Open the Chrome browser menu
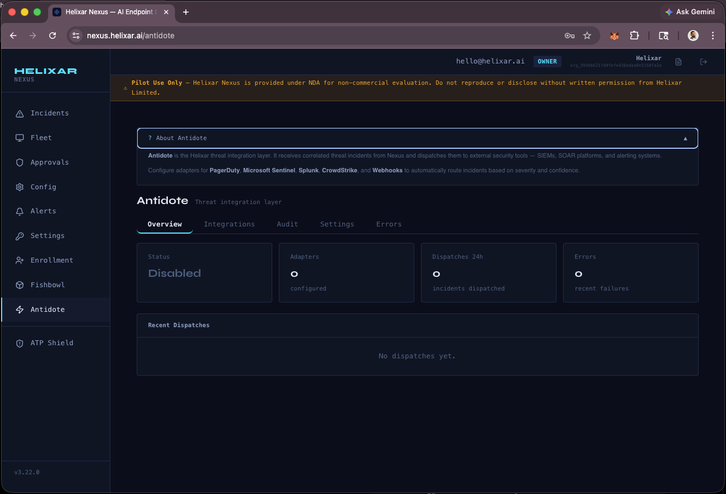This screenshot has height=494, width=726. [713, 35]
